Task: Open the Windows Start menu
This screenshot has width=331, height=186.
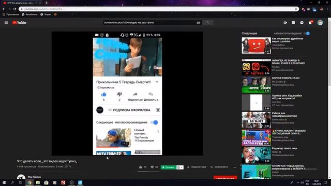Action: click(x=4, y=182)
